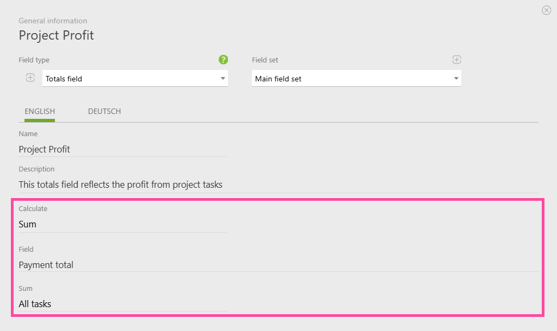Change the Sum option All tasks
This screenshot has width=557, height=331.
(123, 304)
